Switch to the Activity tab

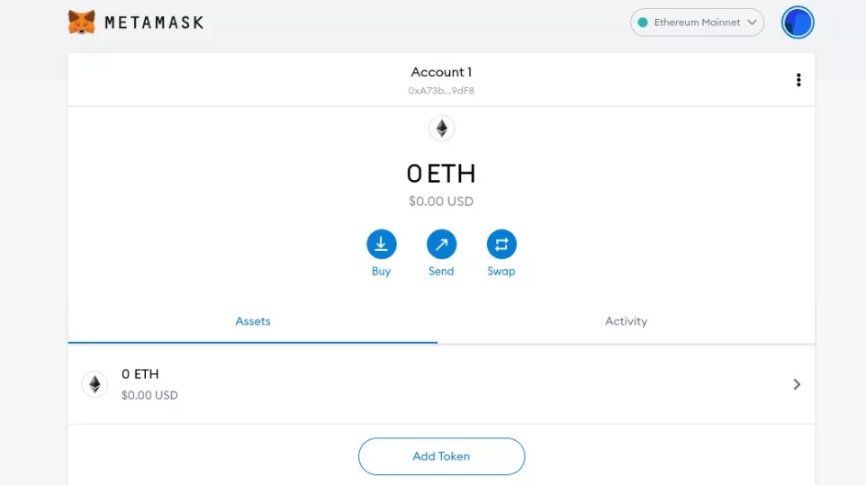click(626, 321)
